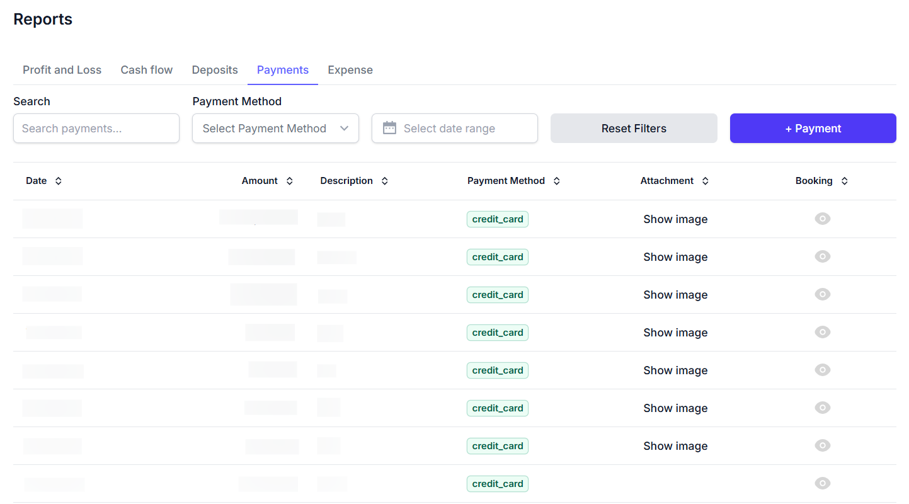Click the Booking column sort icon
Image resolution: width=909 pixels, height=504 pixels.
point(845,181)
